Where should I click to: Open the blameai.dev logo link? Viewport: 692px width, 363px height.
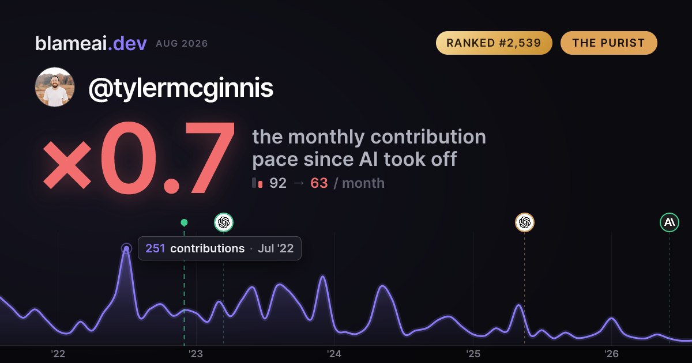(91, 43)
